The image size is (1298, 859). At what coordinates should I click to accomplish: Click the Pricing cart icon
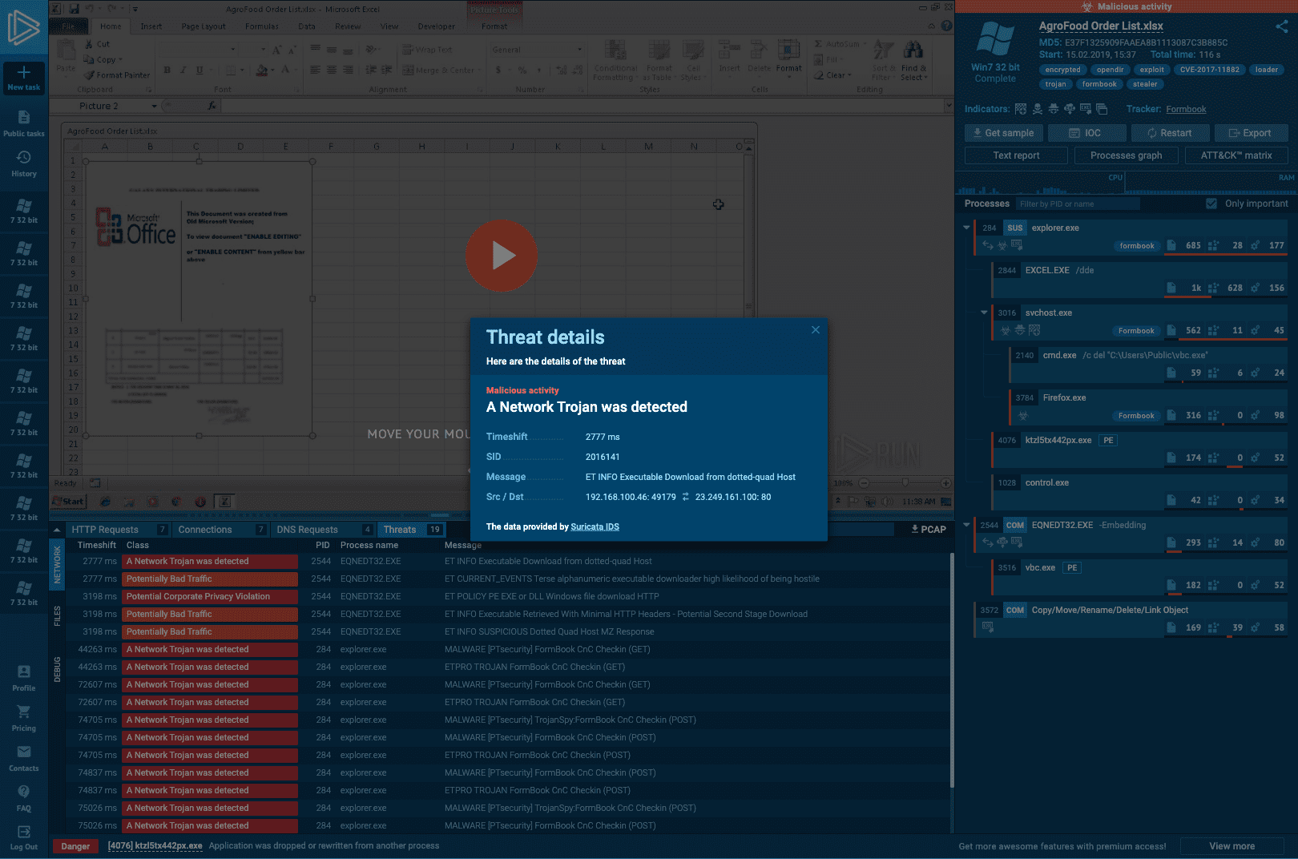[x=24, y=712]
